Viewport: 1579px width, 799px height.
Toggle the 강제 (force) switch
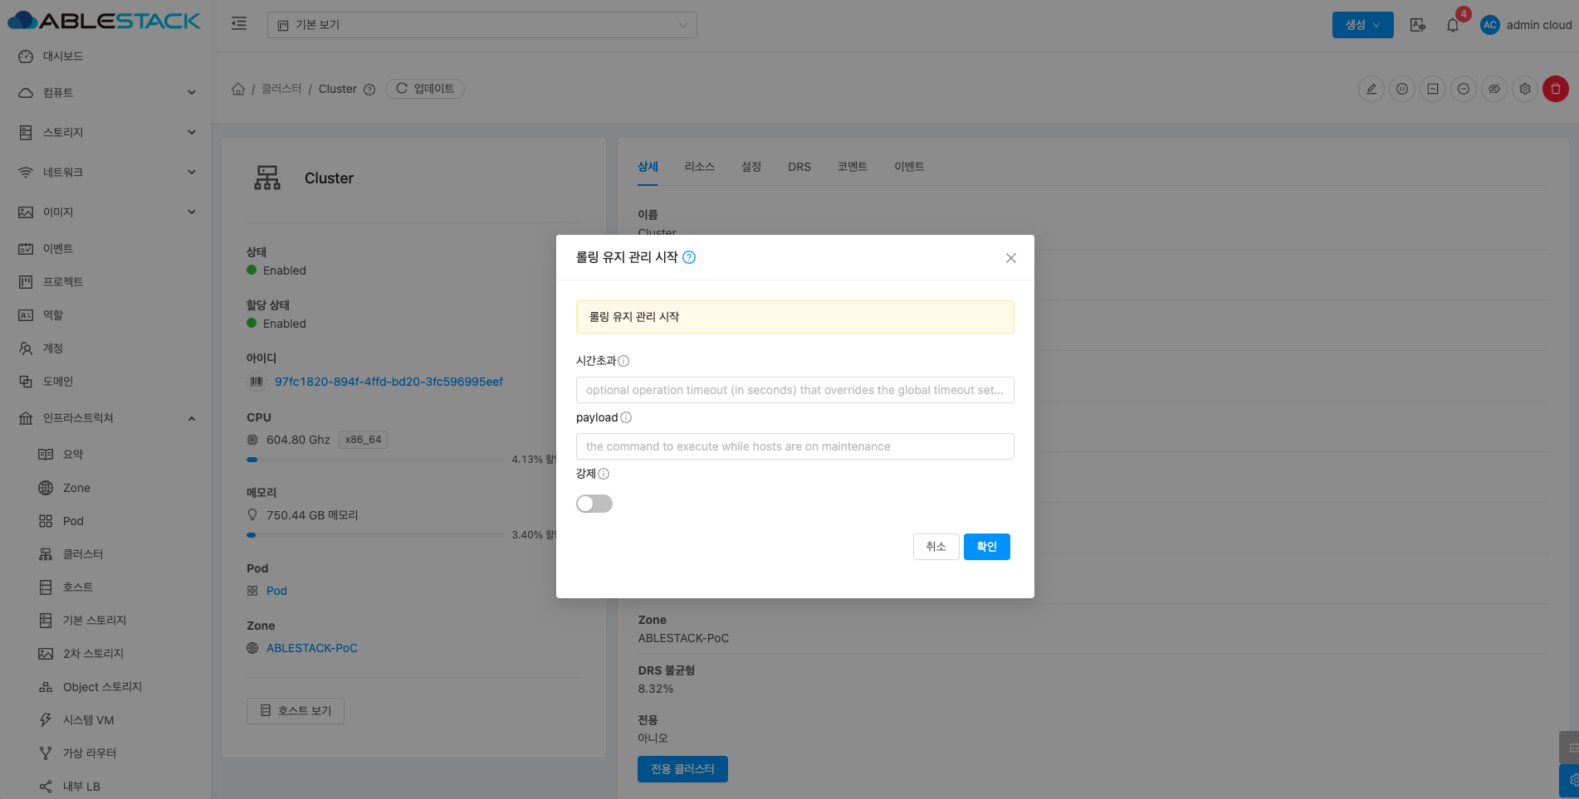tap(594, 504)
